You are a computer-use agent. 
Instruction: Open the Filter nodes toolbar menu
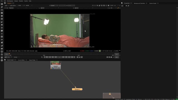pos(2,19)
